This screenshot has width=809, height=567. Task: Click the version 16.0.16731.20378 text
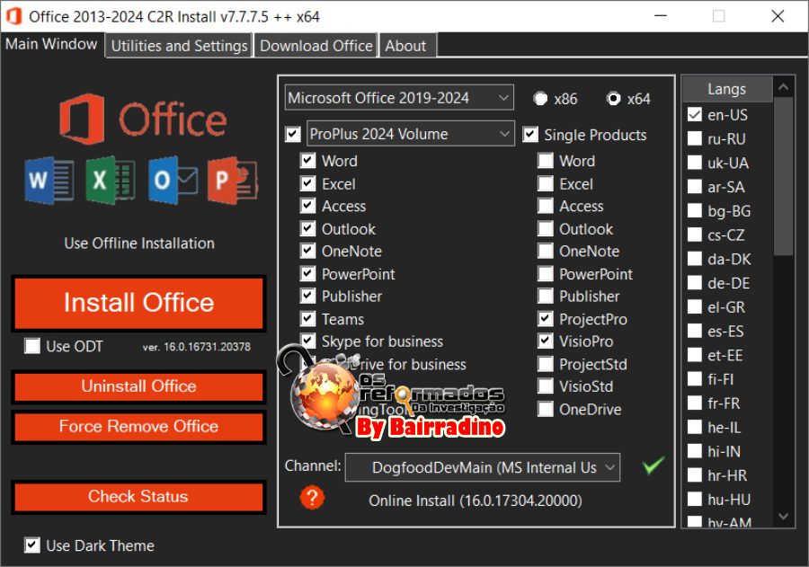coord(197,347)
